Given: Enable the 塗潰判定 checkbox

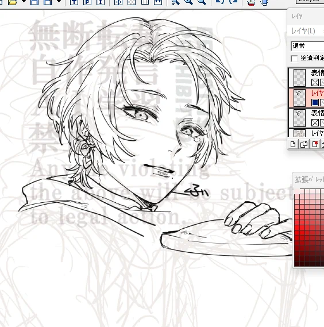Looking at the screenshot, I should click(x=294, y=59).
